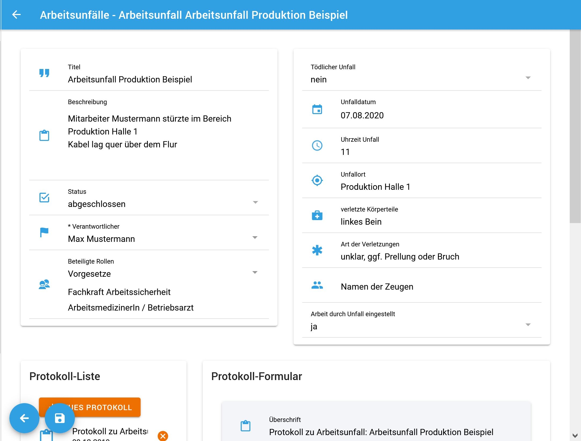
Task: Click the back arrow in the header bar
Action: [x=17, y=15]
